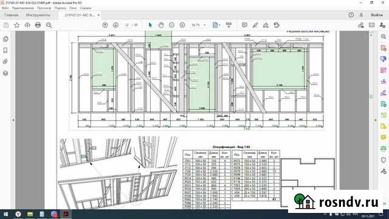Open the help question mark icon
This screenshot has width=389, height=219.
tap(351, 15)
